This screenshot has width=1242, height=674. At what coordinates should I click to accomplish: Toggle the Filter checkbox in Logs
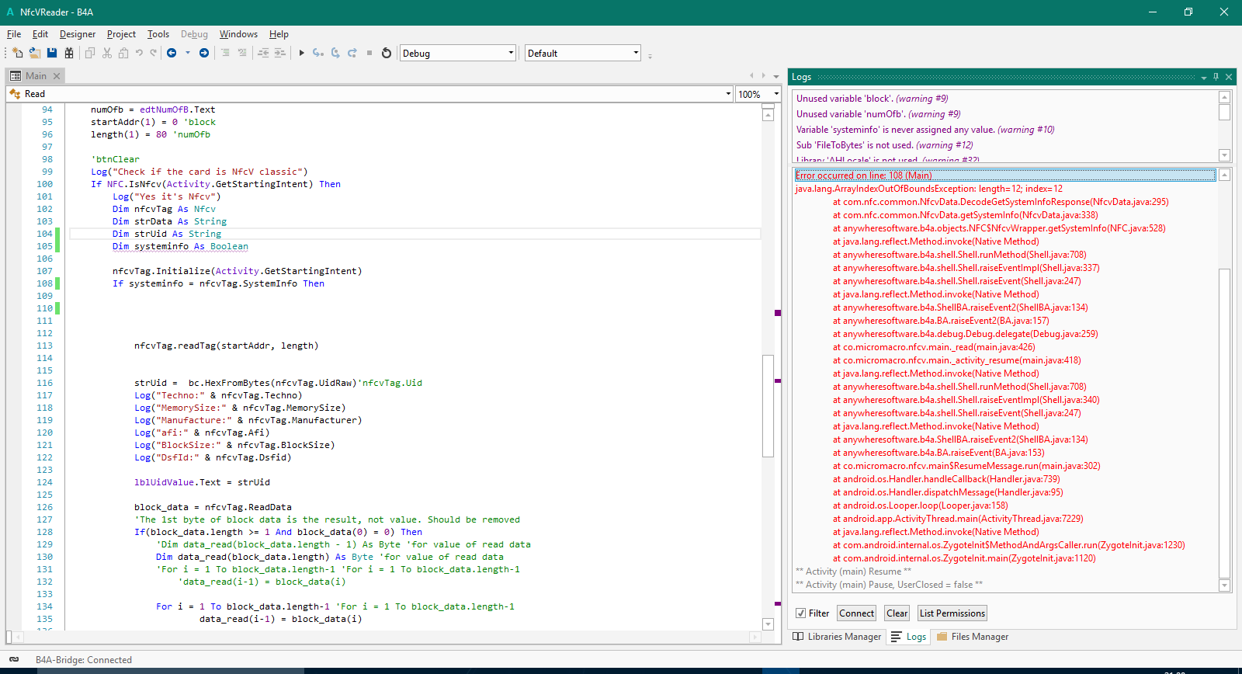click(x=801, y=613)
